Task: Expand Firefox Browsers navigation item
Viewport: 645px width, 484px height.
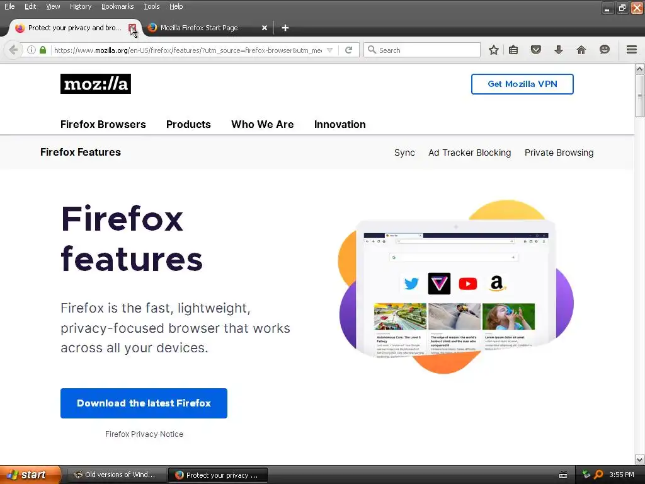Action: [x=103, y=124]
